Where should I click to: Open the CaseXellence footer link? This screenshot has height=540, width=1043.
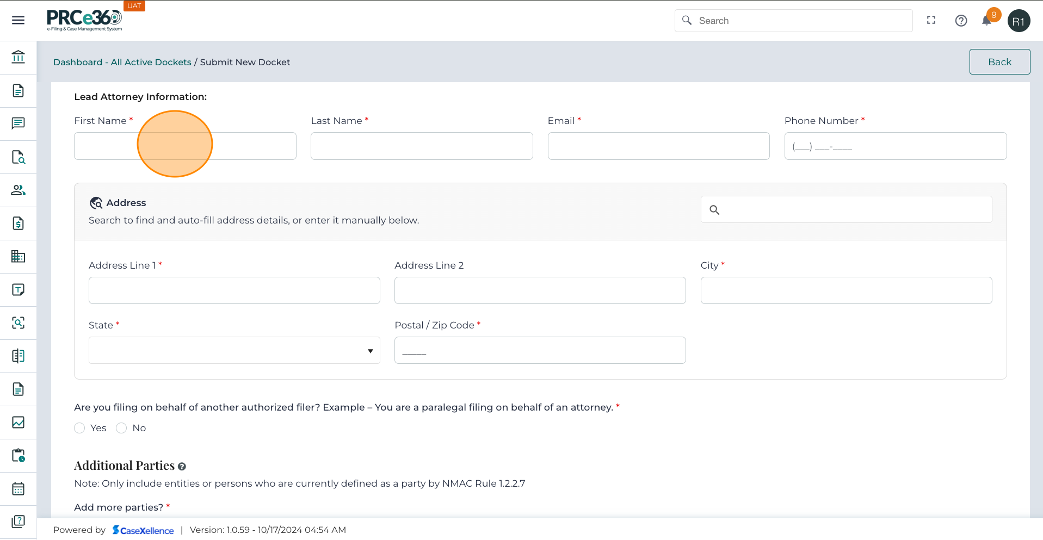(143, 530)
